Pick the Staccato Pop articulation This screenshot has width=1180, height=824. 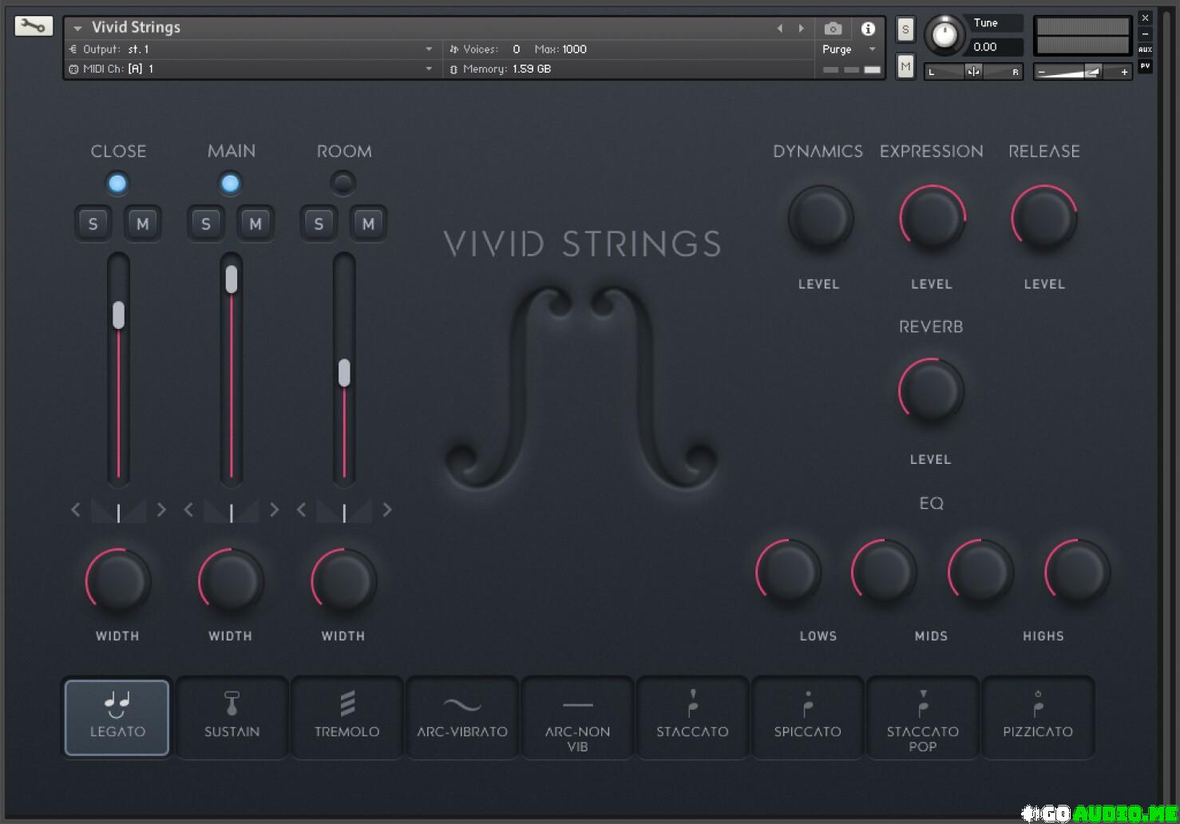pos(922,716)
